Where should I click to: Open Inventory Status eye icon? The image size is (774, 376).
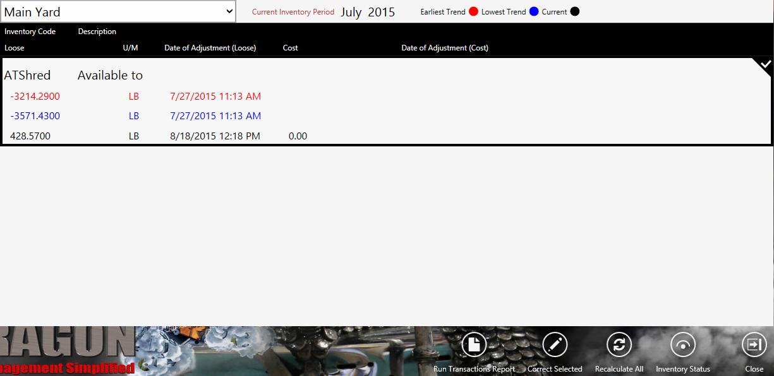click(x=683, y=344)
